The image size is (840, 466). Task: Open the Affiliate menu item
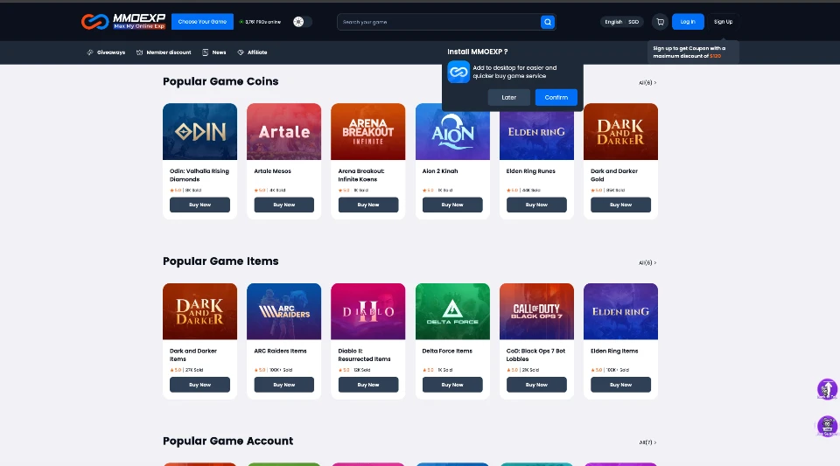pos(252,52)
